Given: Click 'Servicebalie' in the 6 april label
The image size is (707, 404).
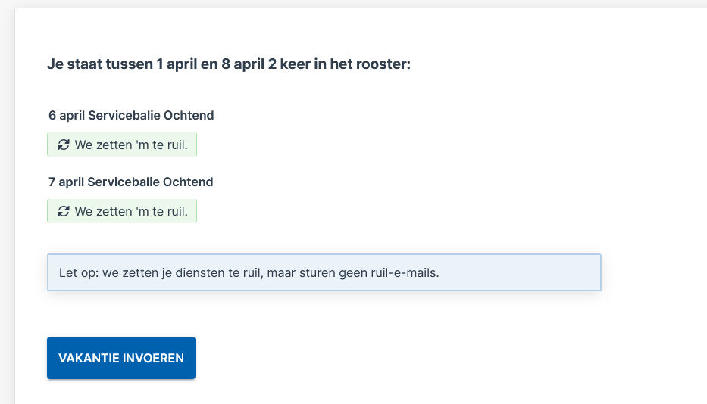Looking at the screenshot, I should click(124, 115).
